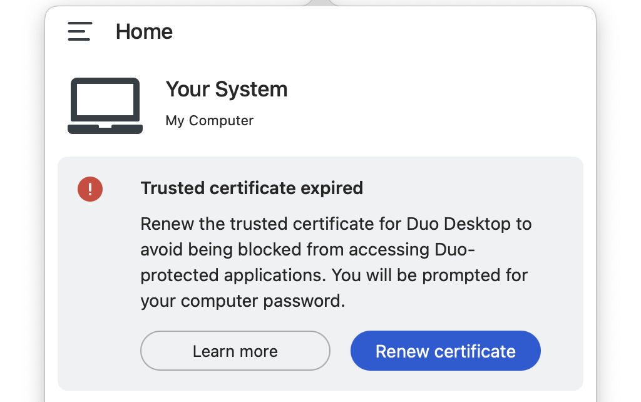Click the My Computer label
Viewport: 641px width, 402px height.
coord(209,121)
